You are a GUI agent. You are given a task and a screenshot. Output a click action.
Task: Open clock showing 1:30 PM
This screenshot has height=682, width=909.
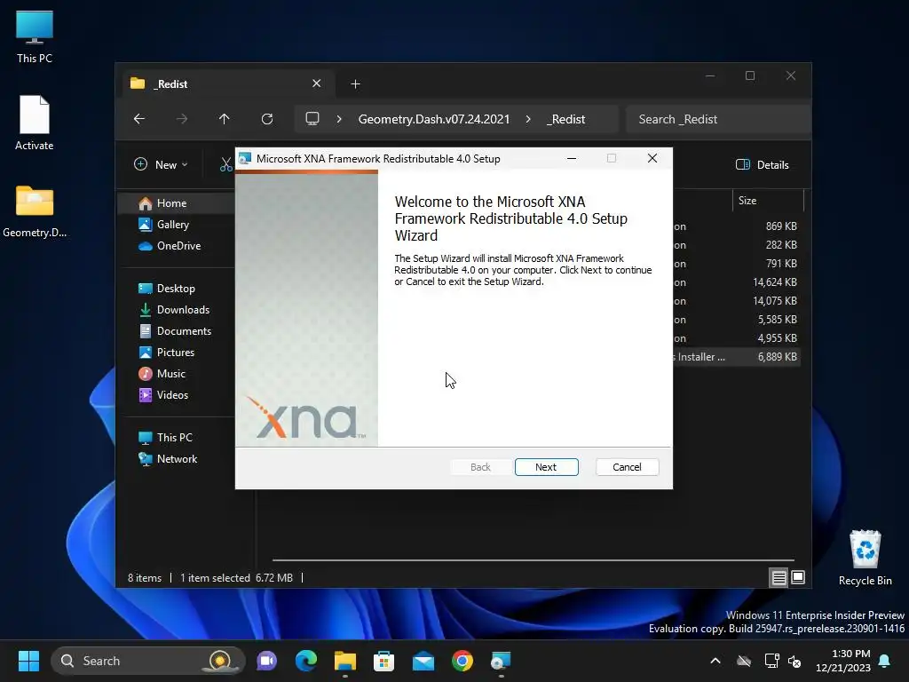[843, 661]
